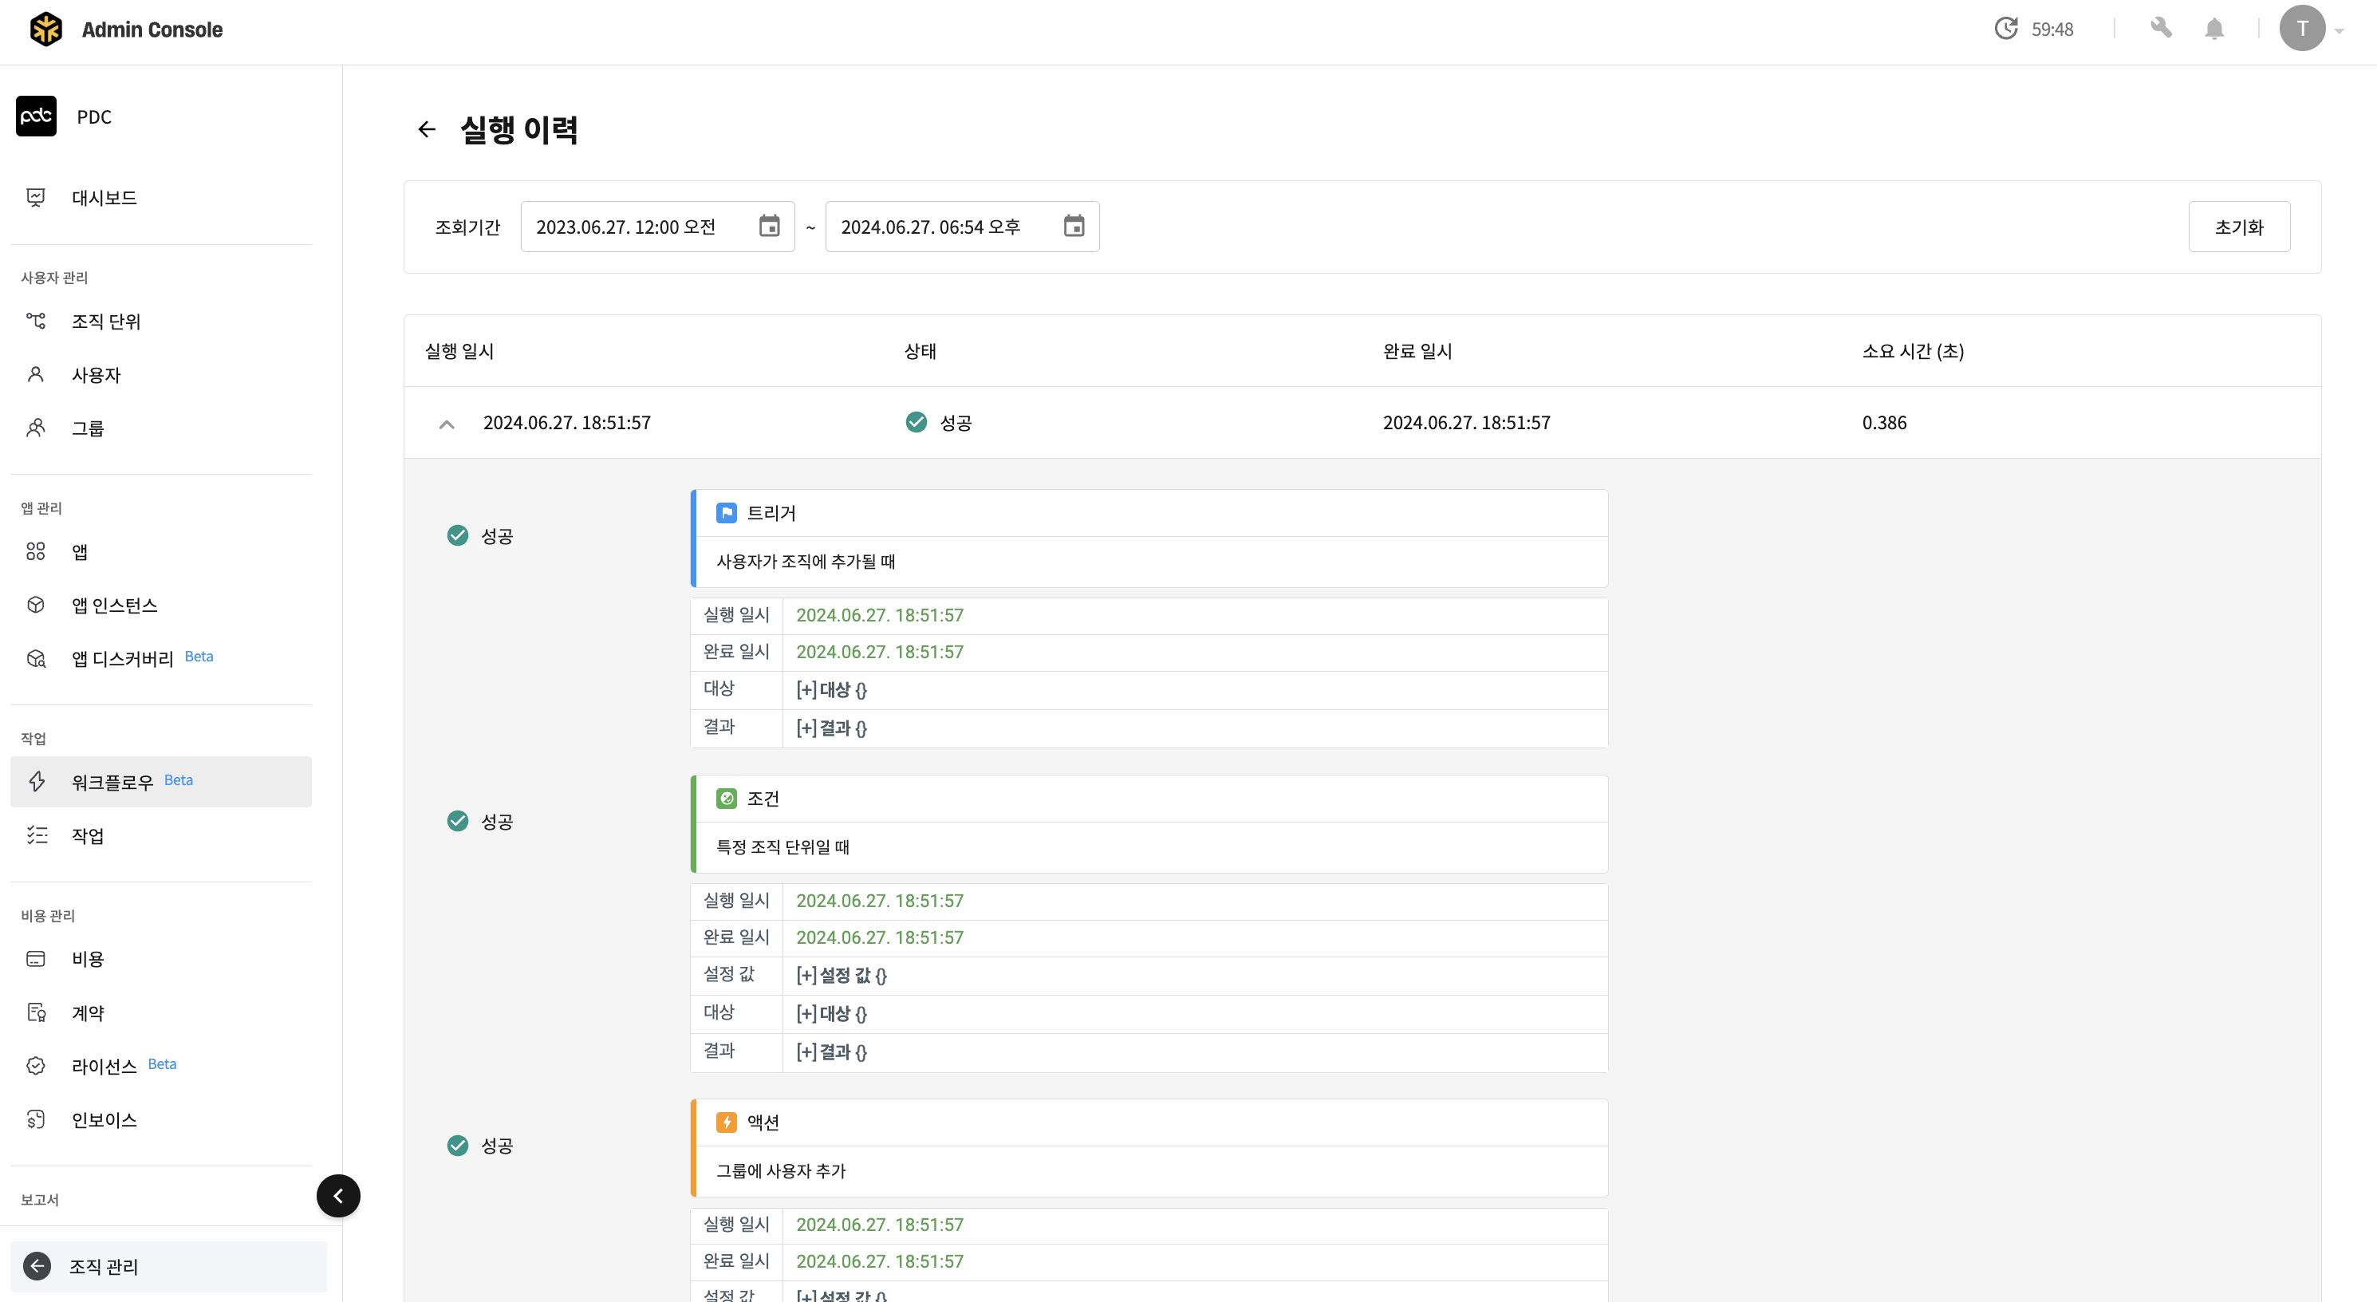Screen dimensions: 2377x1302
Task: Click the 2024.06.27. 18:51:57 value in the top row's 완료 일시 column
Action: (x=1466, y=423)
